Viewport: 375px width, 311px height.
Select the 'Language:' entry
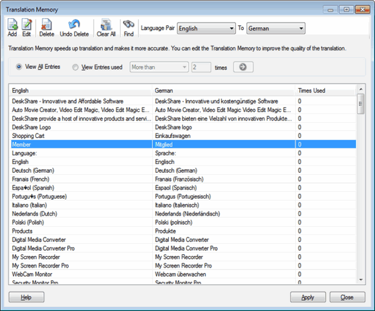[x=25, y=153]
